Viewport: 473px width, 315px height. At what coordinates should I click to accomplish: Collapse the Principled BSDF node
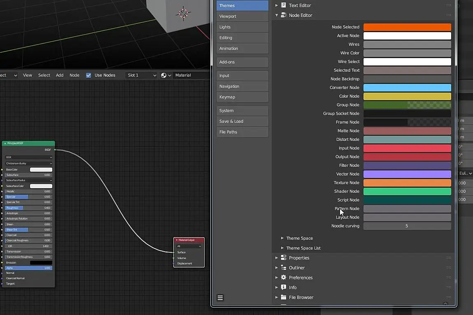tap(5, 143)
